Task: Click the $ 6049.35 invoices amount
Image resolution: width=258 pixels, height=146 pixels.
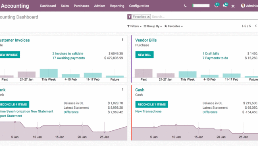Action: click(116, 53)
